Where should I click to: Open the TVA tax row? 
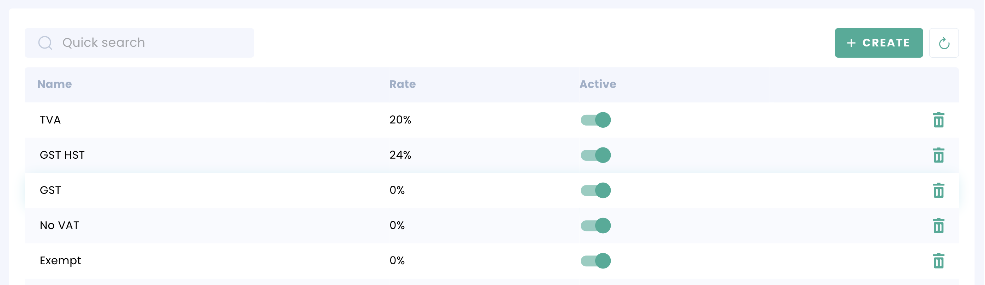coord(50,120)
